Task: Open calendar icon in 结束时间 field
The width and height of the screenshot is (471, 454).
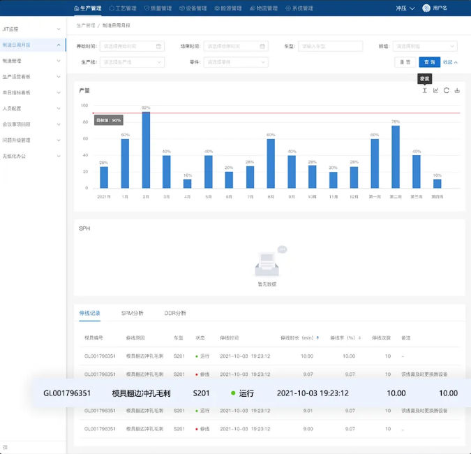Action: [x=262, y=46]
